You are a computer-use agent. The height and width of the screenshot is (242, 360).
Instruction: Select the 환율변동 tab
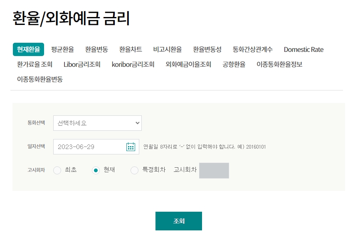pyautogui.click(x=96, y=49)
